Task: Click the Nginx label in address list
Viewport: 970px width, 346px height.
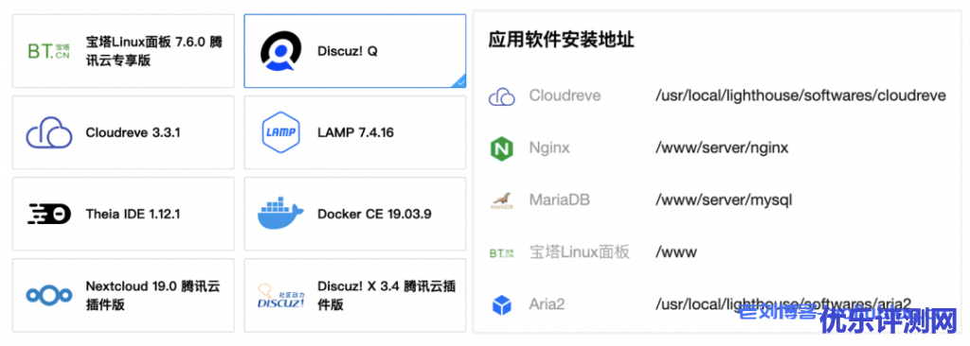Action: point(549,148)
